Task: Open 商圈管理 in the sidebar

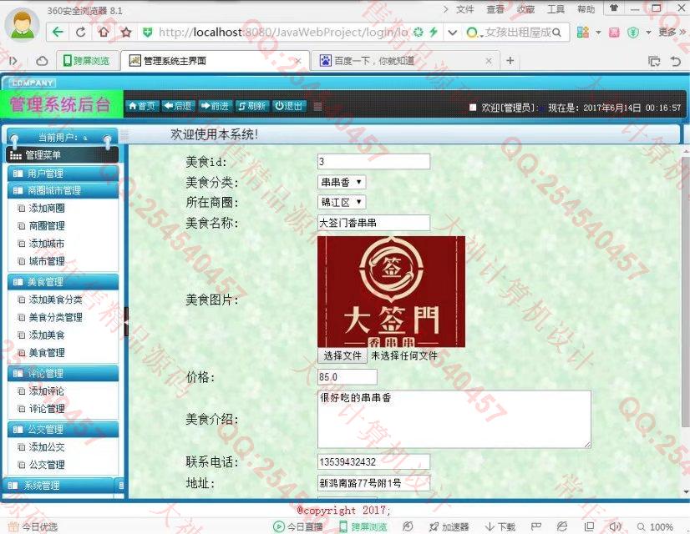Action: pyautogui.click(x=47, y=225)
